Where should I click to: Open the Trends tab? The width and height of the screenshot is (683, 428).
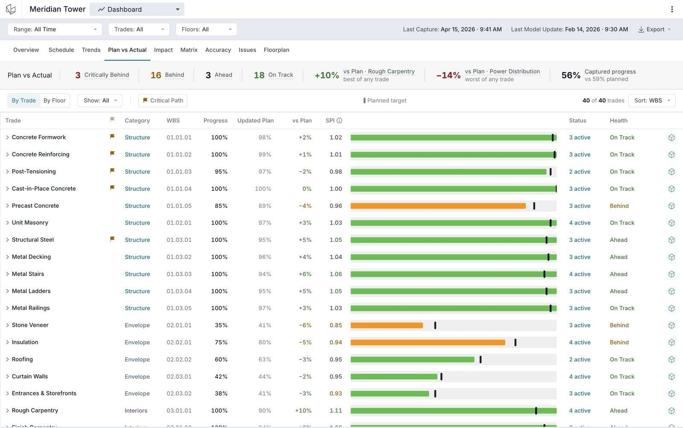pos(91,50)
